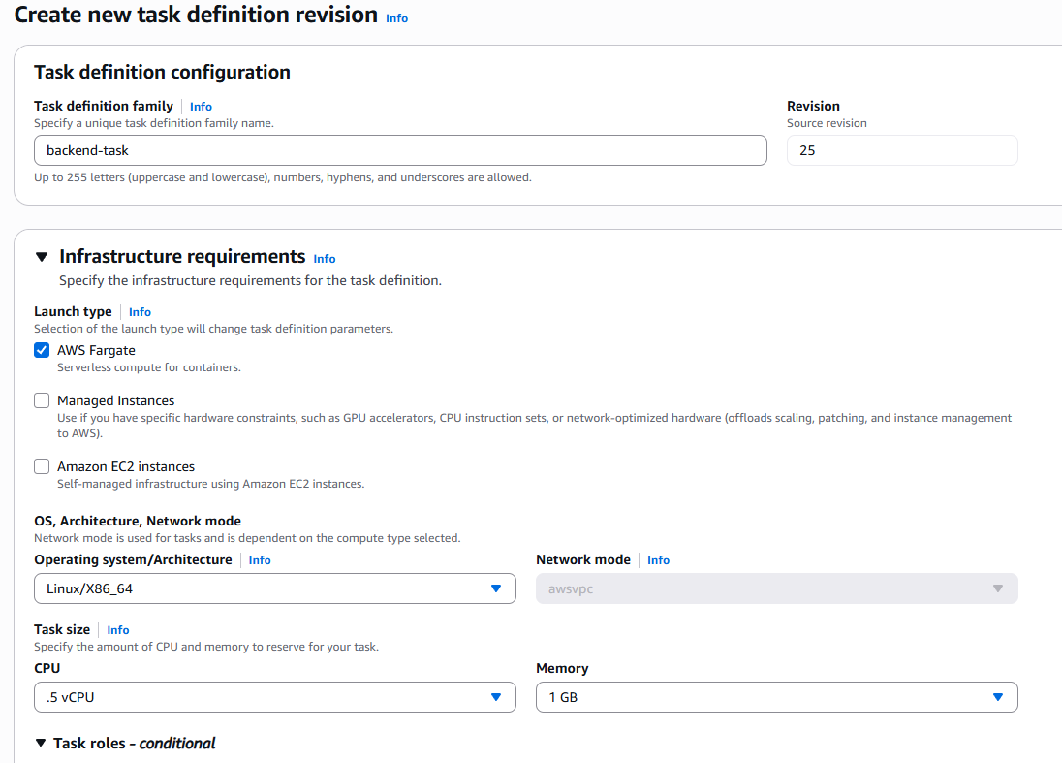Collapse the Infrastructure requirements section
This screenshot has height=763, width=1062.
point(41,256)
